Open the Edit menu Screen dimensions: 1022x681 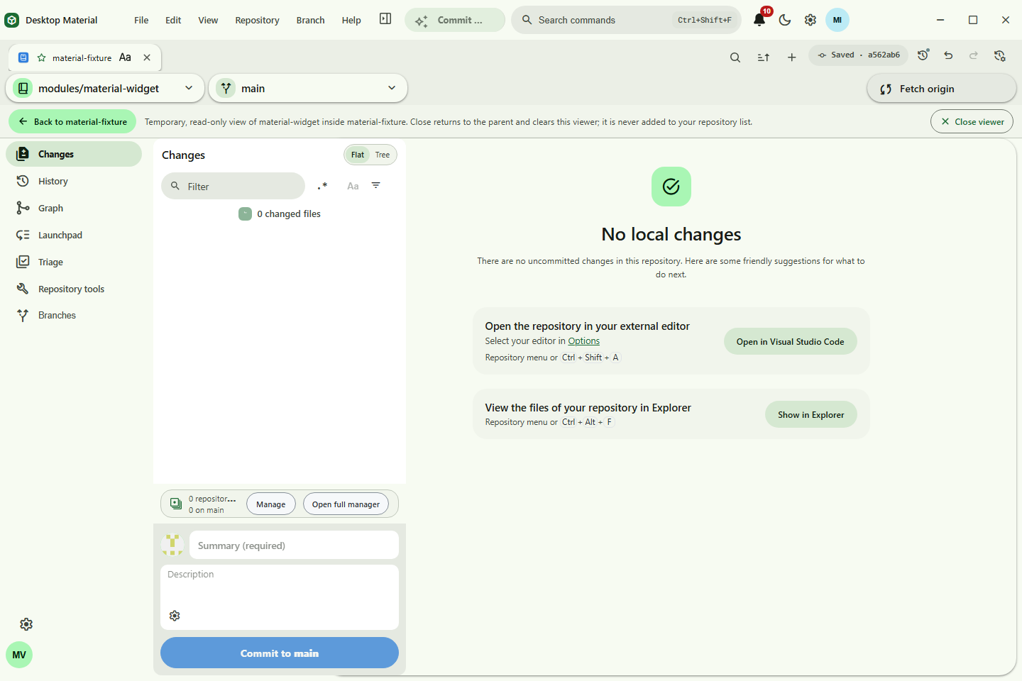click(173, 20)
